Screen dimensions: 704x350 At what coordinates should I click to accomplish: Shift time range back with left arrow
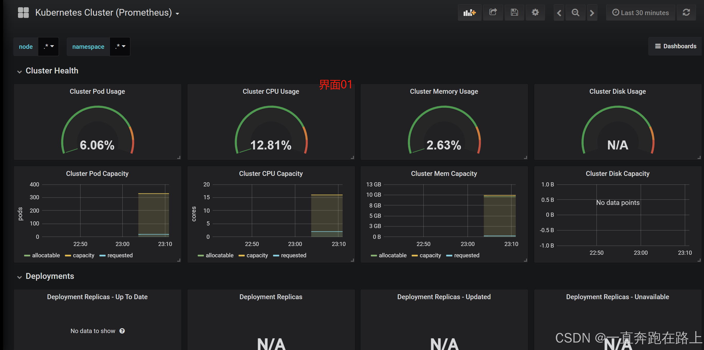tap(559, 13)
